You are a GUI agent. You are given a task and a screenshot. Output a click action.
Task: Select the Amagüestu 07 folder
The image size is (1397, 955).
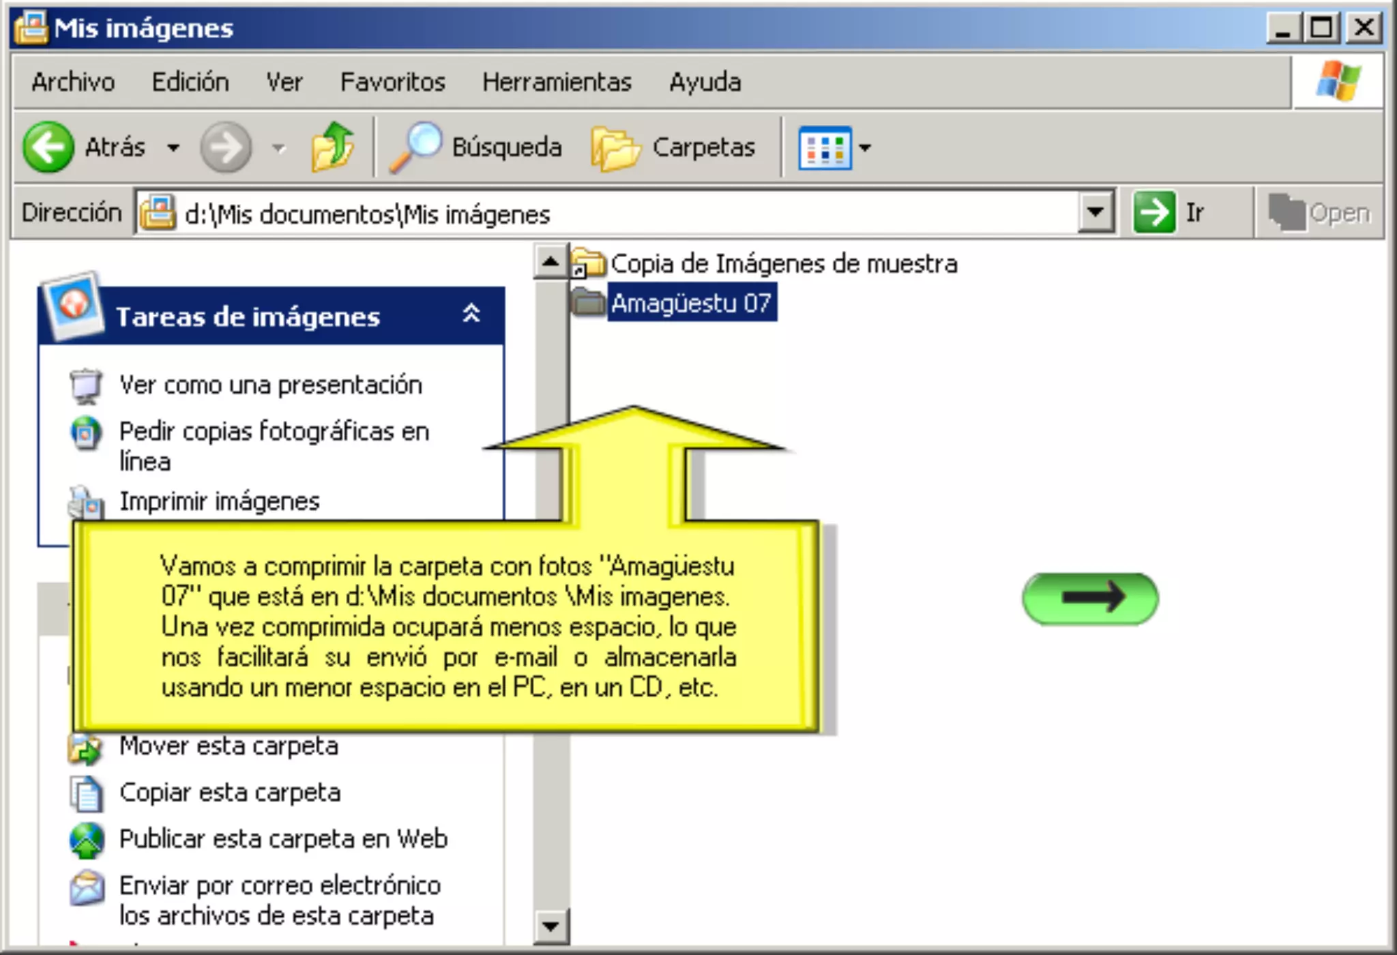coord(690,303)
